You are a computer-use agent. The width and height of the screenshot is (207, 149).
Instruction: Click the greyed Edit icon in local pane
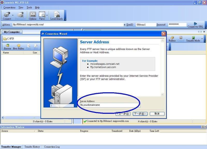coord(36,47)
